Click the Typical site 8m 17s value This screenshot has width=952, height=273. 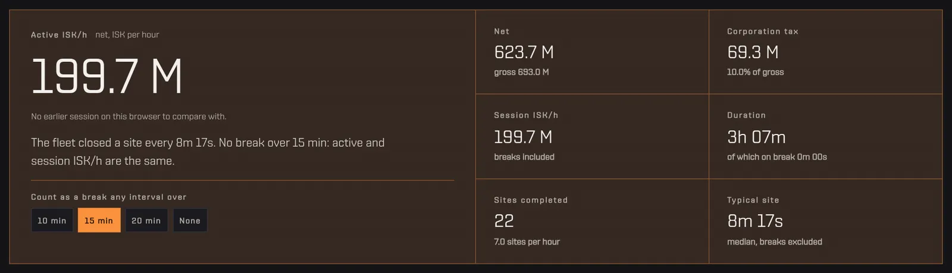(755, 221)
